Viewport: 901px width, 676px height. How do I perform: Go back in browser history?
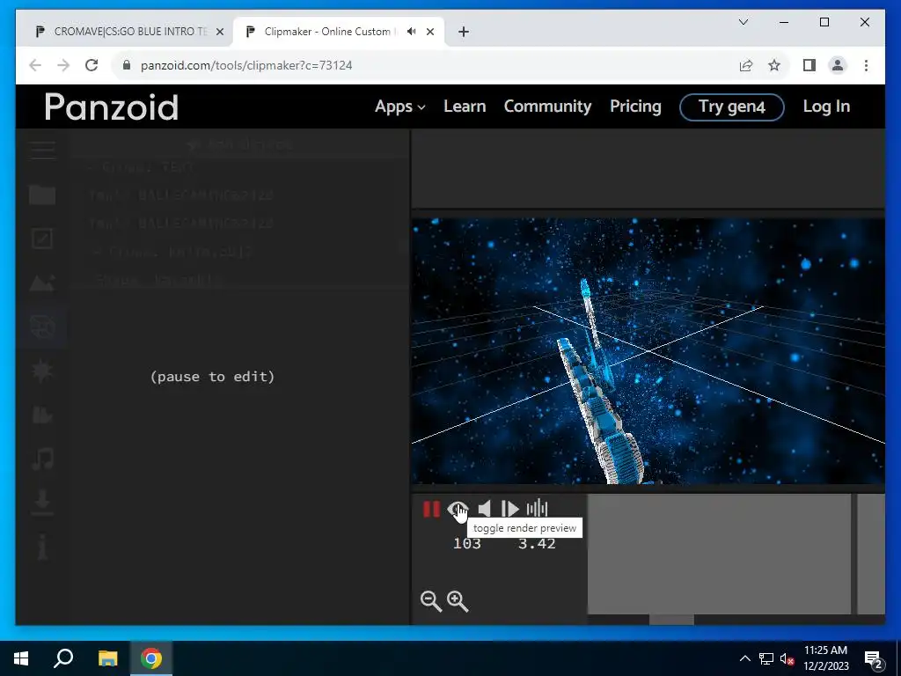click(35, 65)
